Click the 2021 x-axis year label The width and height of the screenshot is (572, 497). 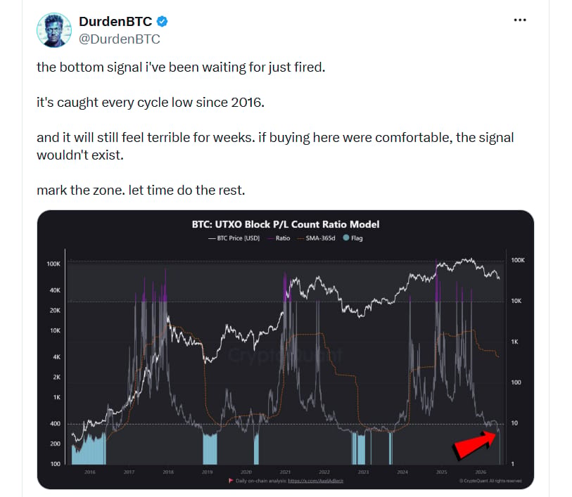(x=285, y=472)
